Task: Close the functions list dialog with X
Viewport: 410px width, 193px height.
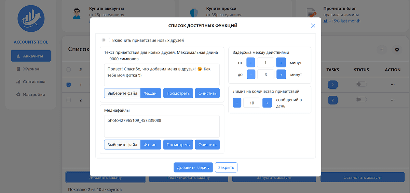Action: 313,26
